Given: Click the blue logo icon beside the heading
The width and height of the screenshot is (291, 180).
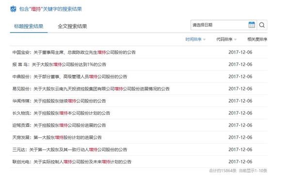Looking at the screenshot, I should 13,9.
